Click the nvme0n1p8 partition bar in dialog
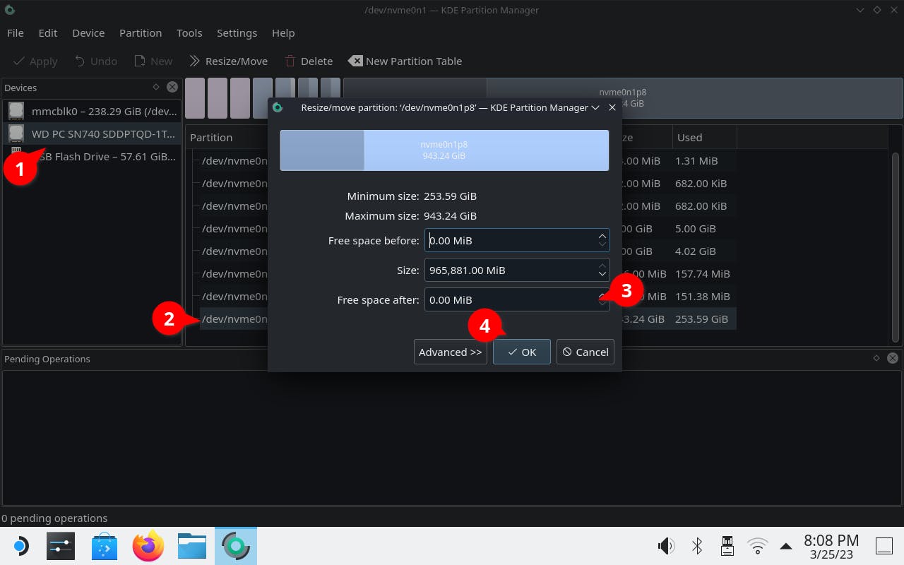904x565 pixels. (x=444, y=150)
